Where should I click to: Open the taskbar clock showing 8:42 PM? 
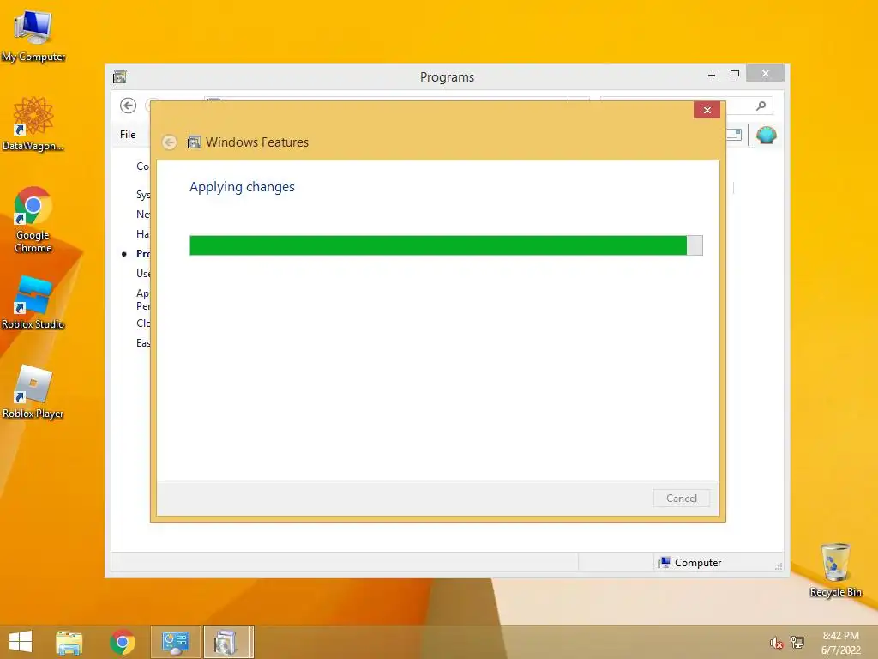[x=840, y=643]
